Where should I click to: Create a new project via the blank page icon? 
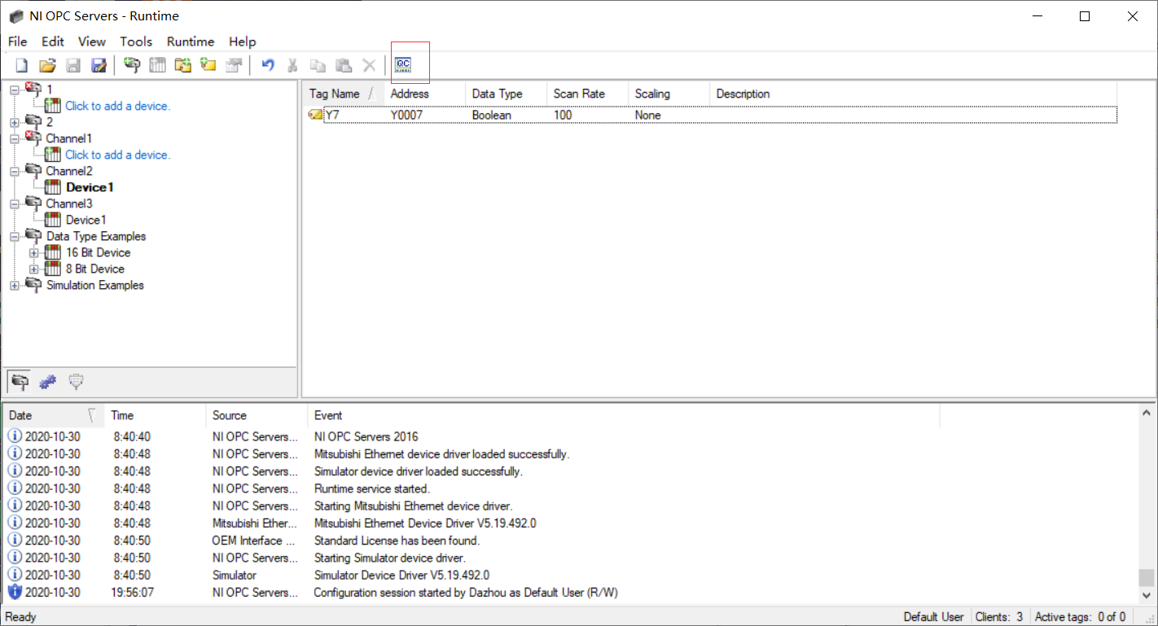[x=20, y=63]
